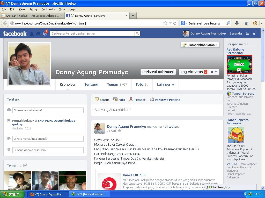Open the File menu
Screen dimensions: 265x198
pyautogui.click(x=4, y=9)
